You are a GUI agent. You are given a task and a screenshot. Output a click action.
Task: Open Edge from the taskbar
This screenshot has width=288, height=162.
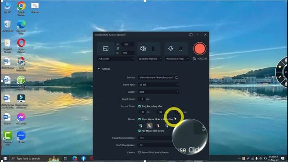pos(75,158)
